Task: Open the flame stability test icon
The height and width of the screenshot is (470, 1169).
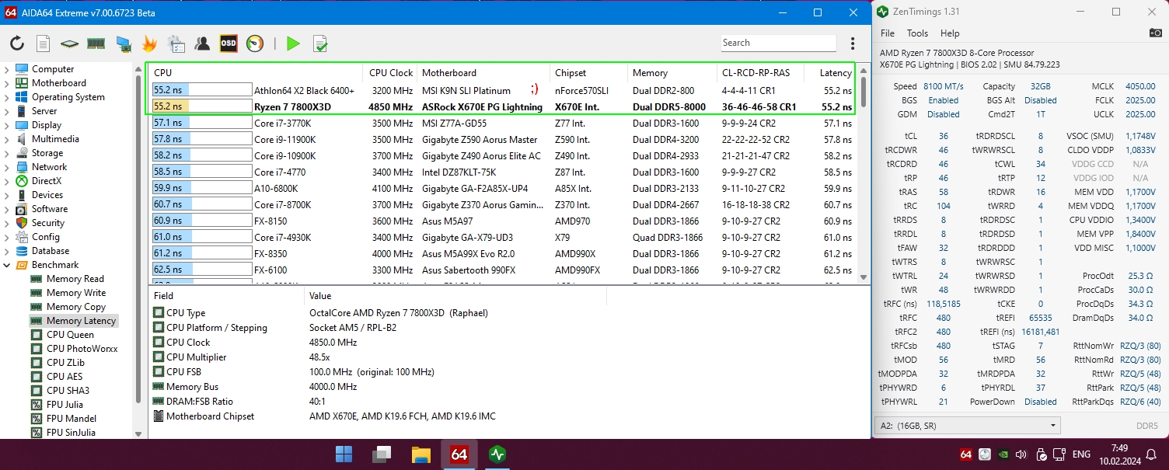Action: [x=149, y=44]
